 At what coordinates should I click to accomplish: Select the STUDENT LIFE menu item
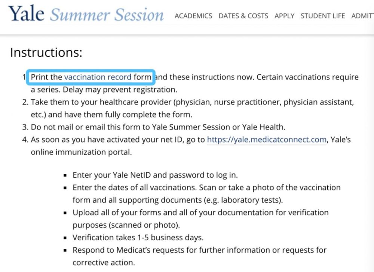point(323,16)
